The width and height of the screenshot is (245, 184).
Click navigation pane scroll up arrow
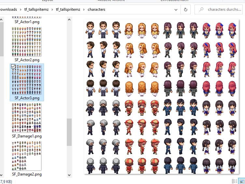(x=1, y=20)
